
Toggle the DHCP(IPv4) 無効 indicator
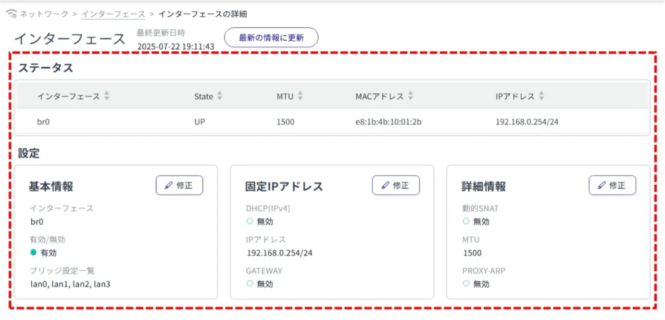[x=249, y=222]
